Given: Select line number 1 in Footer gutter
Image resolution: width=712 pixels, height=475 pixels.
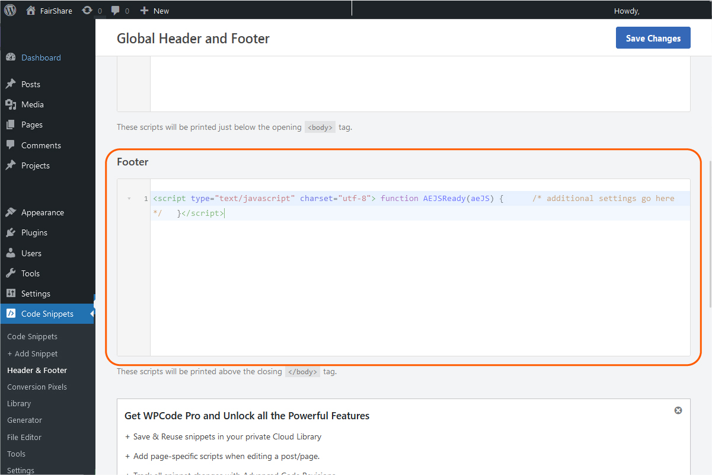Looking at the screenshot, I should [146, 199].
